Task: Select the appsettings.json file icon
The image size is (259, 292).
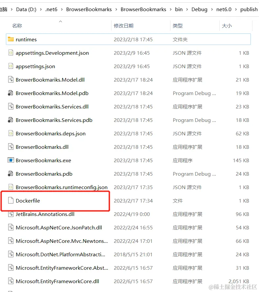Action: click(11, 66)
